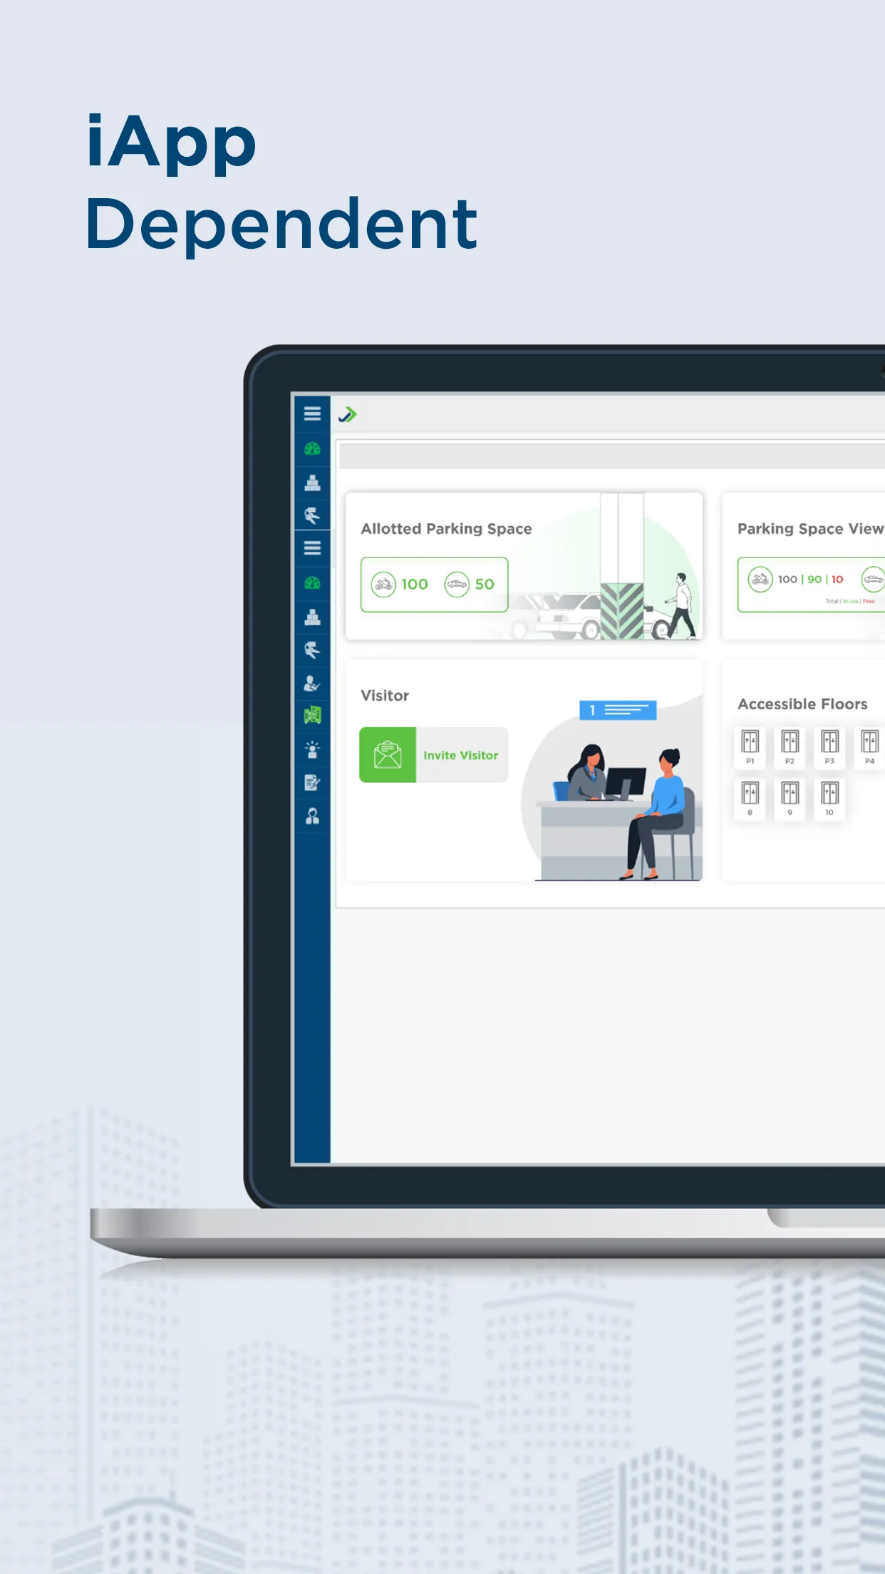Open the person with checkmark sidebar icon

[312, 683]
